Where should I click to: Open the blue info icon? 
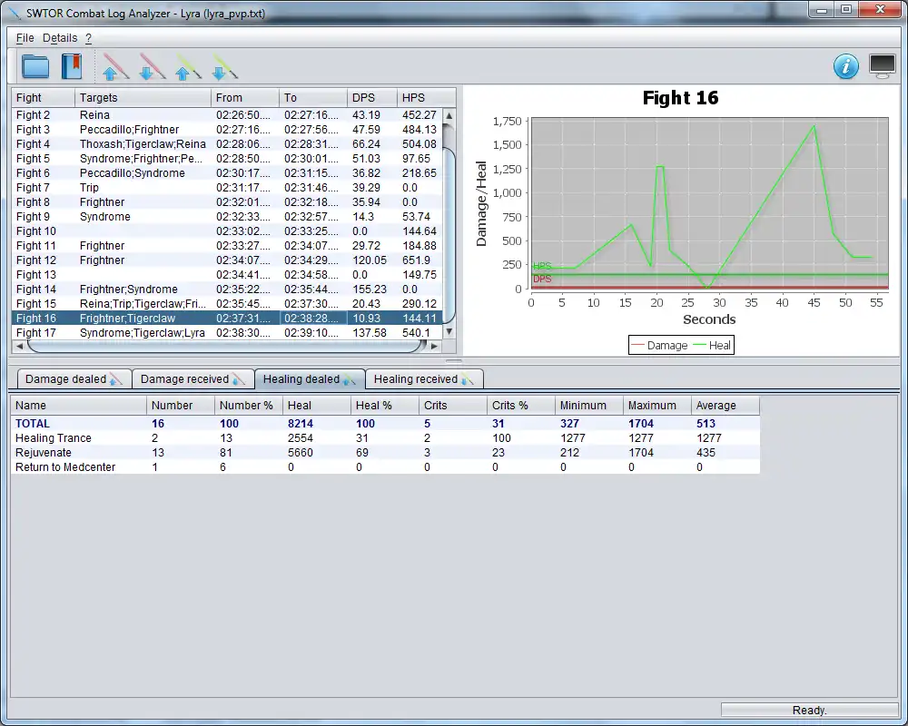pos(845,66)
